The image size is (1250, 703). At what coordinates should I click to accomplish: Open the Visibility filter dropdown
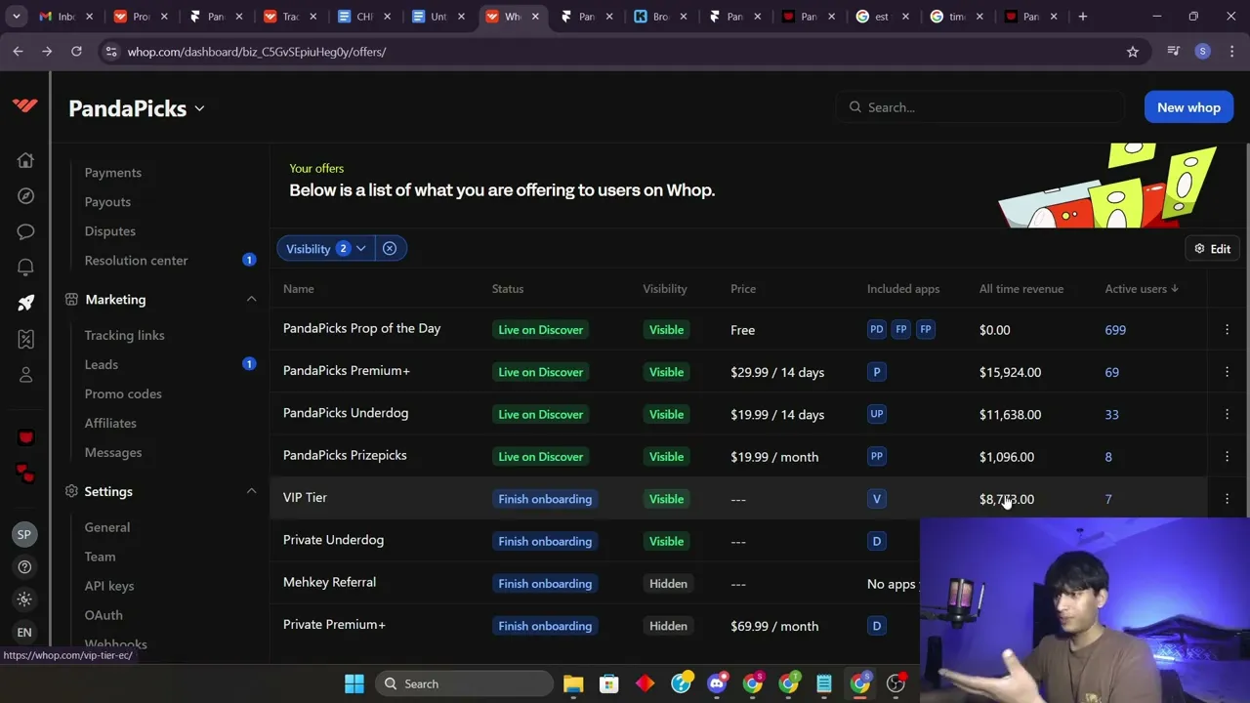click(326, 249)
